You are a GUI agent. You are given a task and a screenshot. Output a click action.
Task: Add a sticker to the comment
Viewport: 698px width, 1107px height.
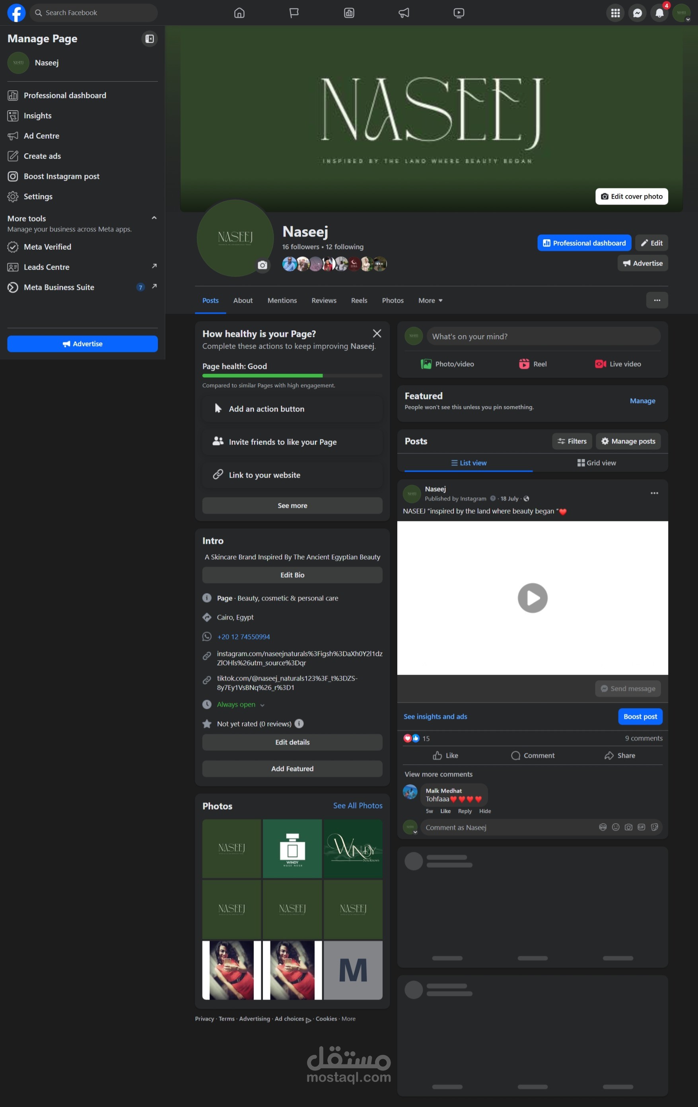pyautogui.click(x=654, y=827)
